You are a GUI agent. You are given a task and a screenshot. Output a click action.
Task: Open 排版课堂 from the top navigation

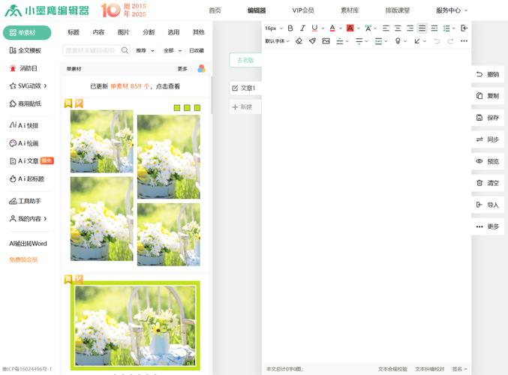pyautogui.click(x=398, y=10)
